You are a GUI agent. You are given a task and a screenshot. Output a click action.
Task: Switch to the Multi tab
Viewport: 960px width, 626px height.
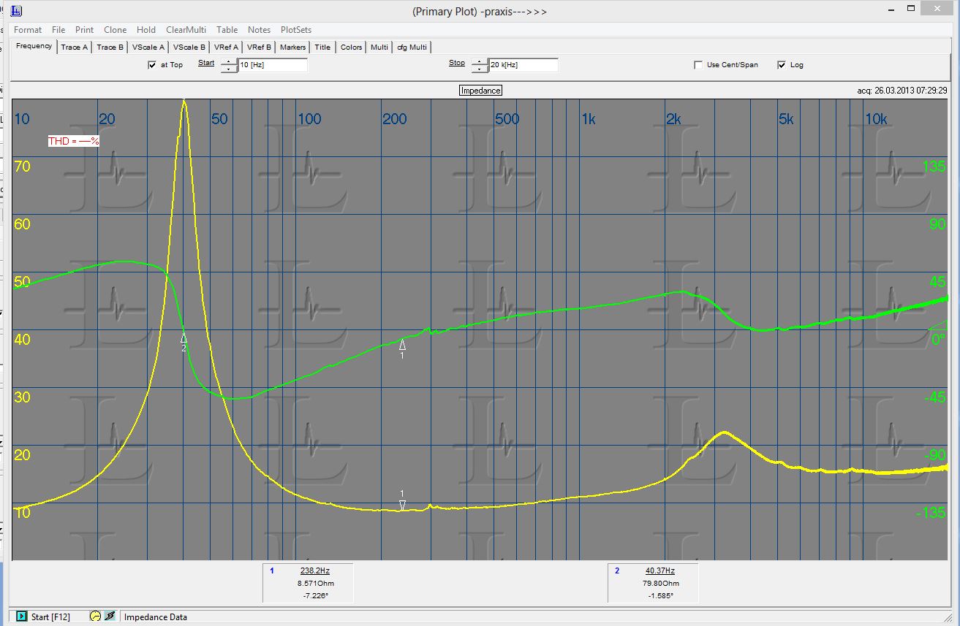379,47
